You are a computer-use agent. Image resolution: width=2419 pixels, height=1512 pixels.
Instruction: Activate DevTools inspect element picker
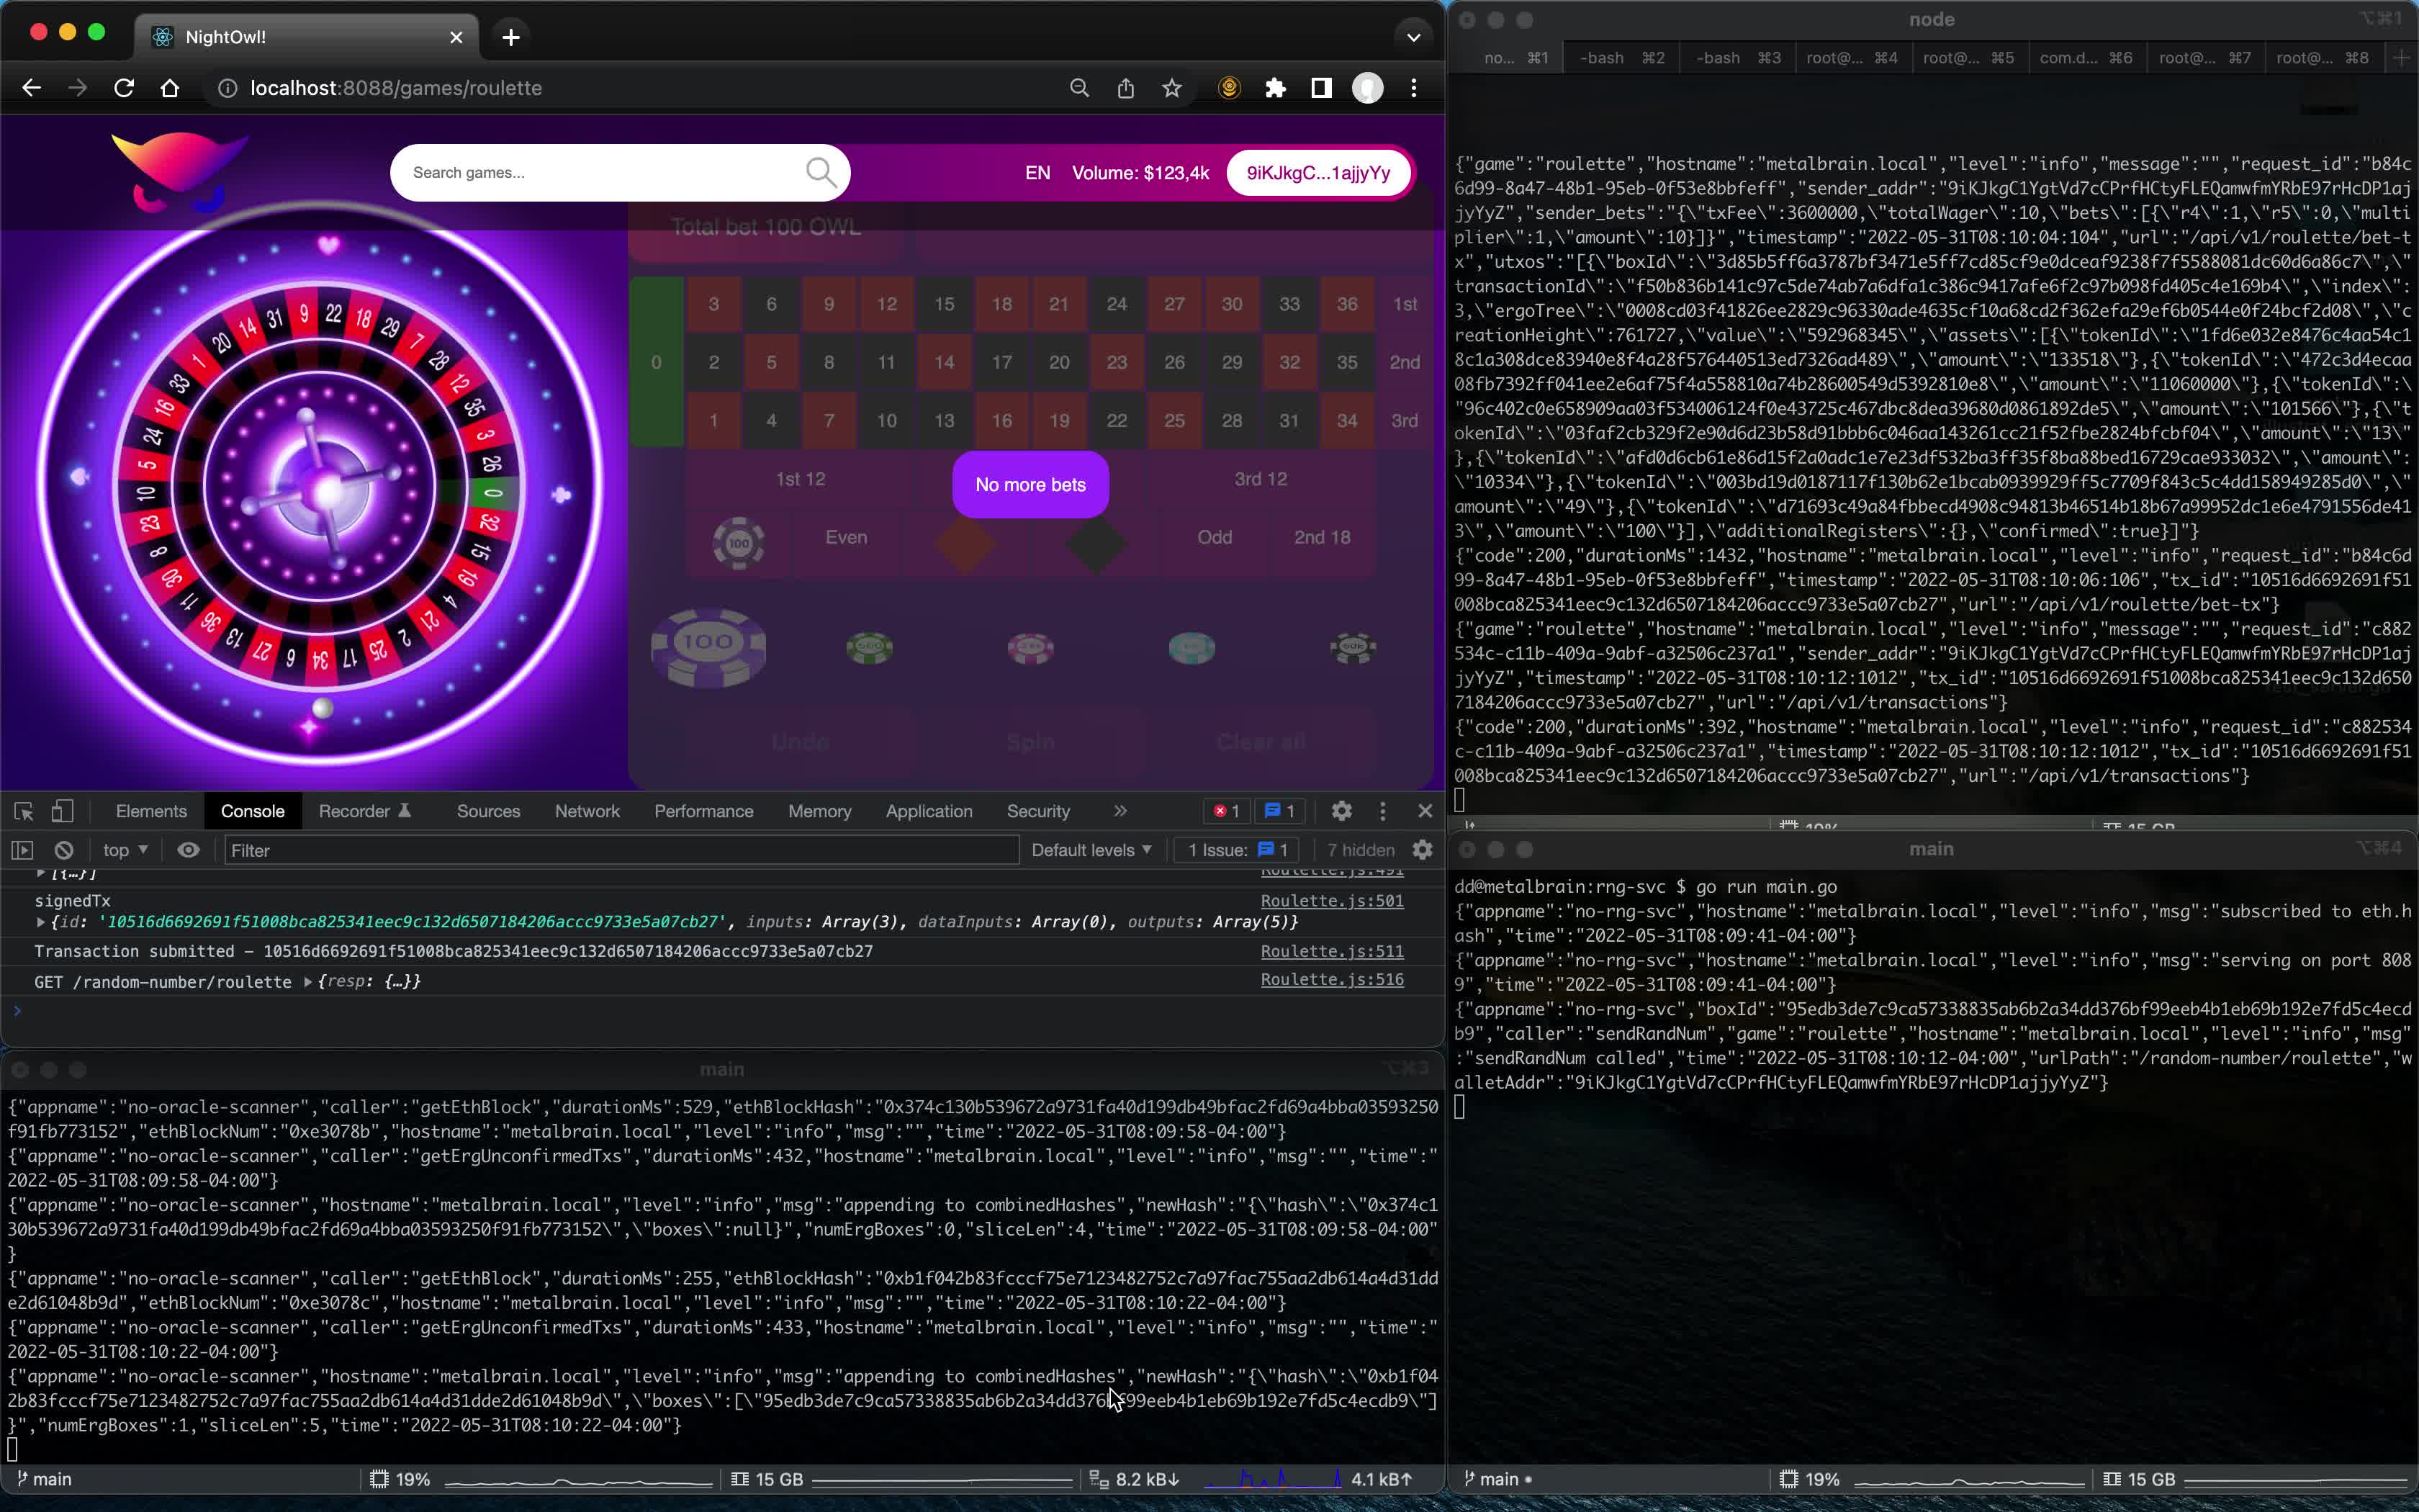[x=24, y=811]
